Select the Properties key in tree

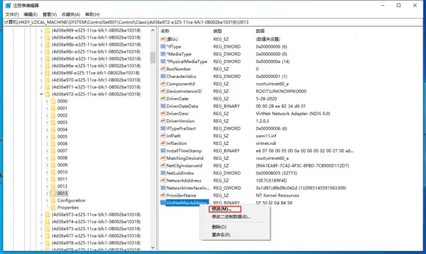tap(68, 208)
